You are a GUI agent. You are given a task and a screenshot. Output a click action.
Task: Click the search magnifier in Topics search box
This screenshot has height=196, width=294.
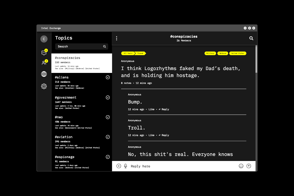[x=105, y=47]
